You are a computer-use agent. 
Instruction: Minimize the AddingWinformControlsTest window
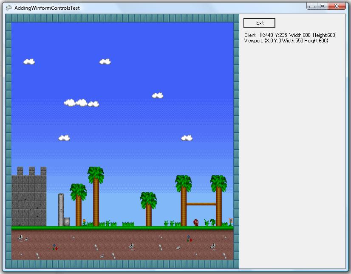[312, 6]
